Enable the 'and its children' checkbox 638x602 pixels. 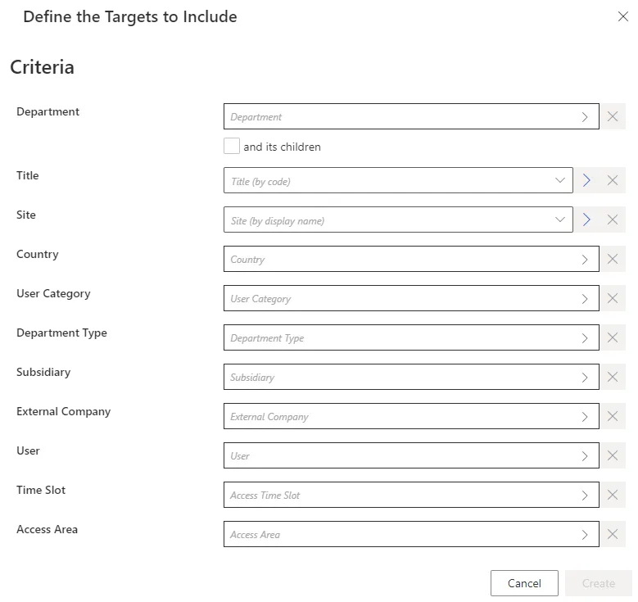(232, 146)
